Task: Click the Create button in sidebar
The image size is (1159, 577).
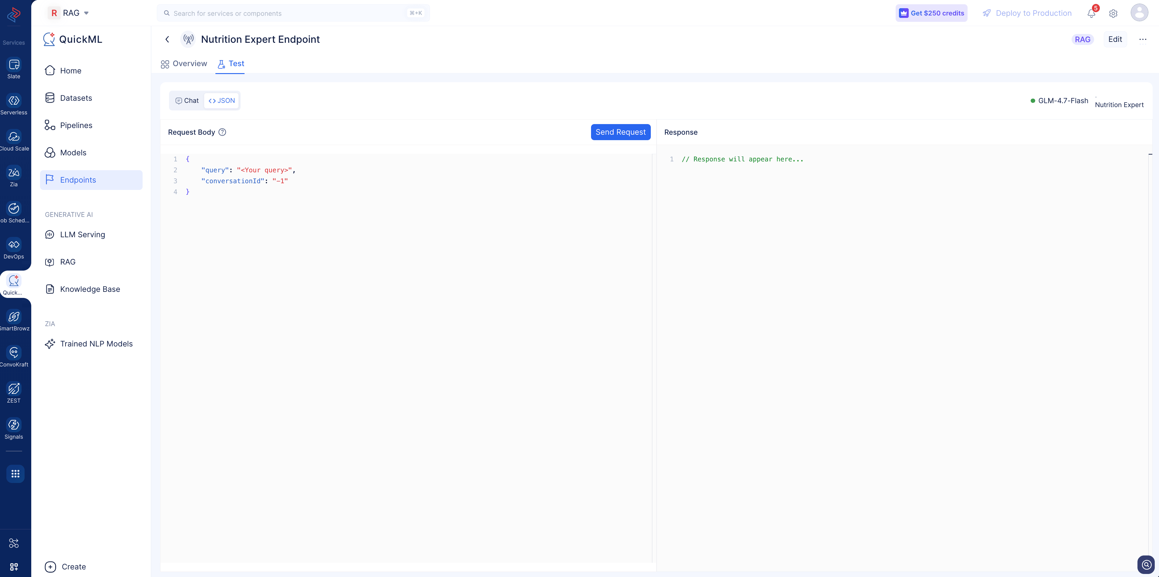Action: [x=66, y=567]
